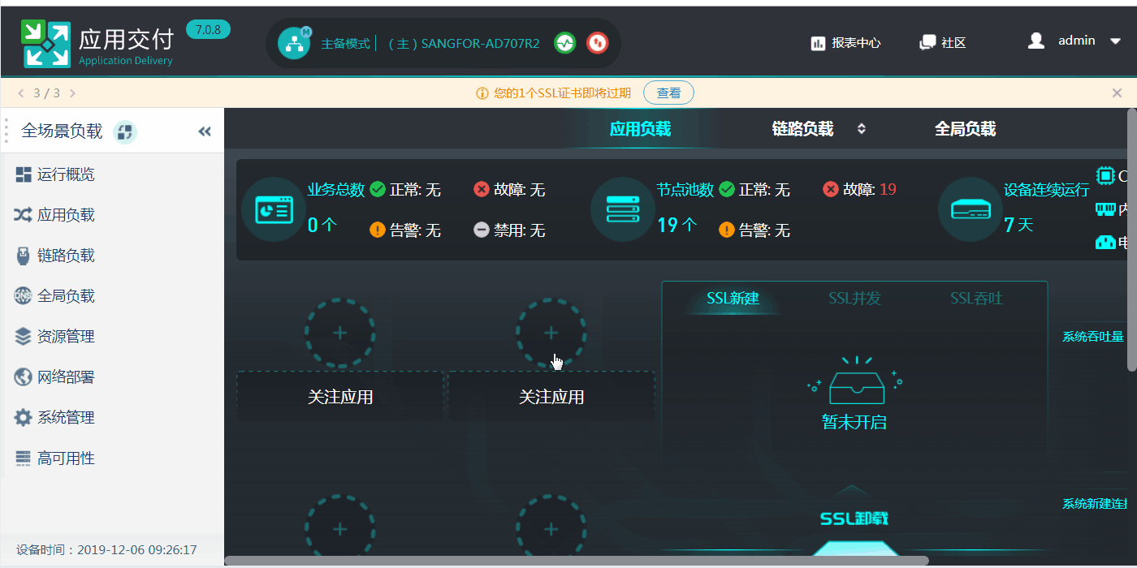Dismiss the SSL certificate expiry notification

tap(1117, 93)
